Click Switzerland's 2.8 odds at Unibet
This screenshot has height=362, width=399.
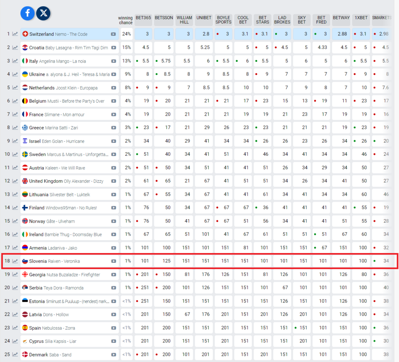click(x=204, y=34)
